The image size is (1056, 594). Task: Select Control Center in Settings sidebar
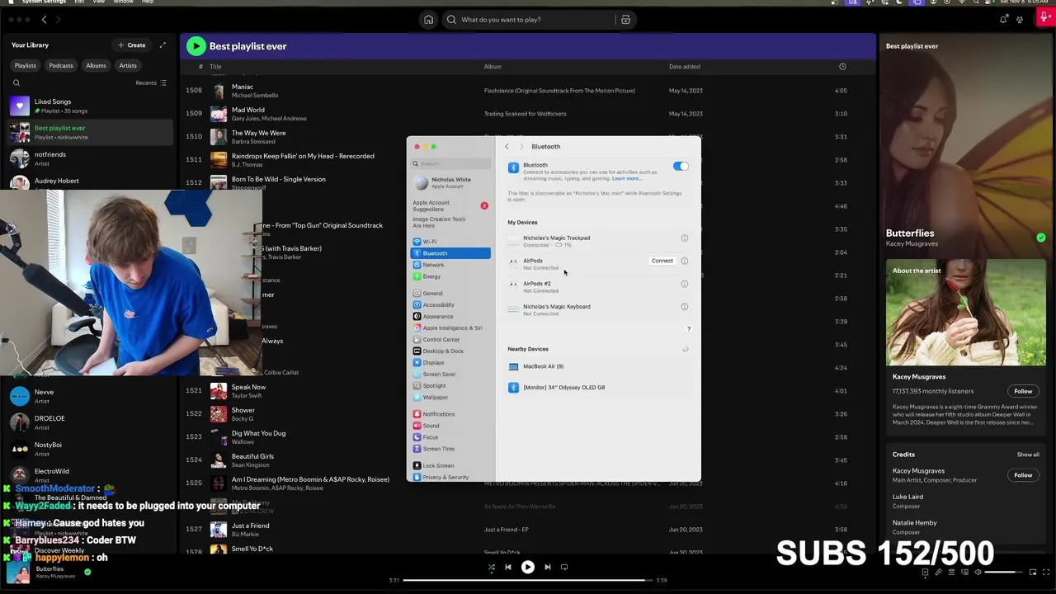(450, 340)
